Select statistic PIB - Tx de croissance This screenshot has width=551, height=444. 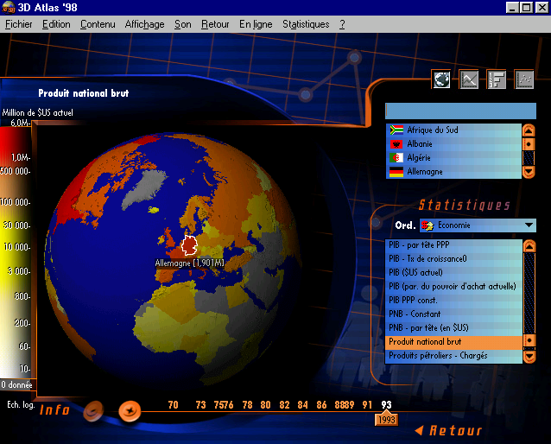tap(453, 259)
